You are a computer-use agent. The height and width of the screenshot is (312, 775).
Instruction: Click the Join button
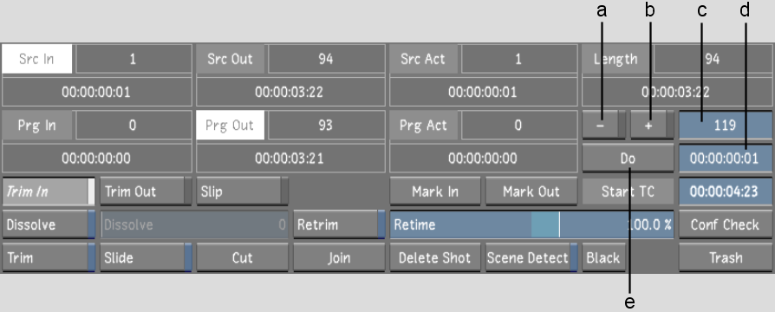click(x=339, y=258)
